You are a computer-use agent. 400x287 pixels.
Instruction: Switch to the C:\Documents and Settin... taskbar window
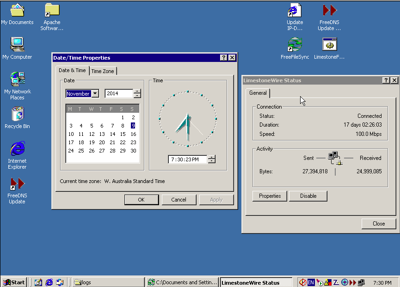[x=182, y=282]
